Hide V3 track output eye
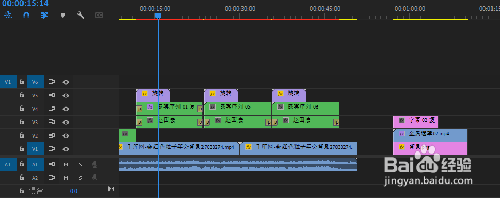The image size is (500, 198). pyautogui.click(x=66, y=122)
